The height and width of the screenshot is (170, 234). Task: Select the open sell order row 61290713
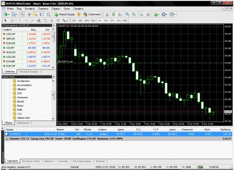[116, 133]
